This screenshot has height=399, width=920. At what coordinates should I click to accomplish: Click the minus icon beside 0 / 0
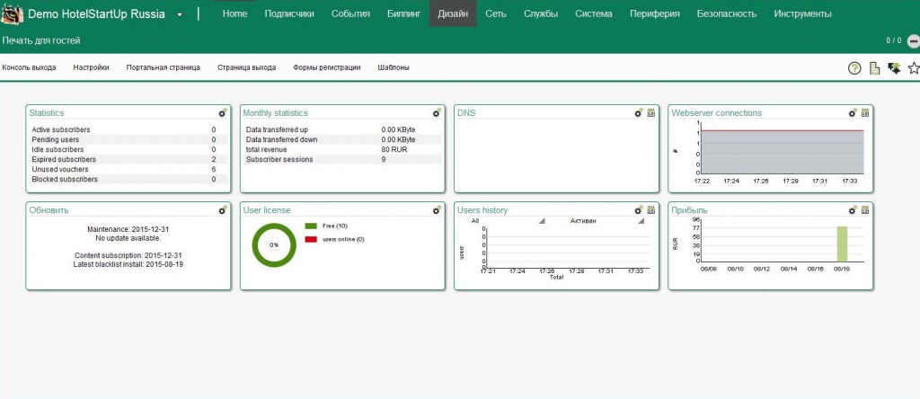(x=914, y=41)
